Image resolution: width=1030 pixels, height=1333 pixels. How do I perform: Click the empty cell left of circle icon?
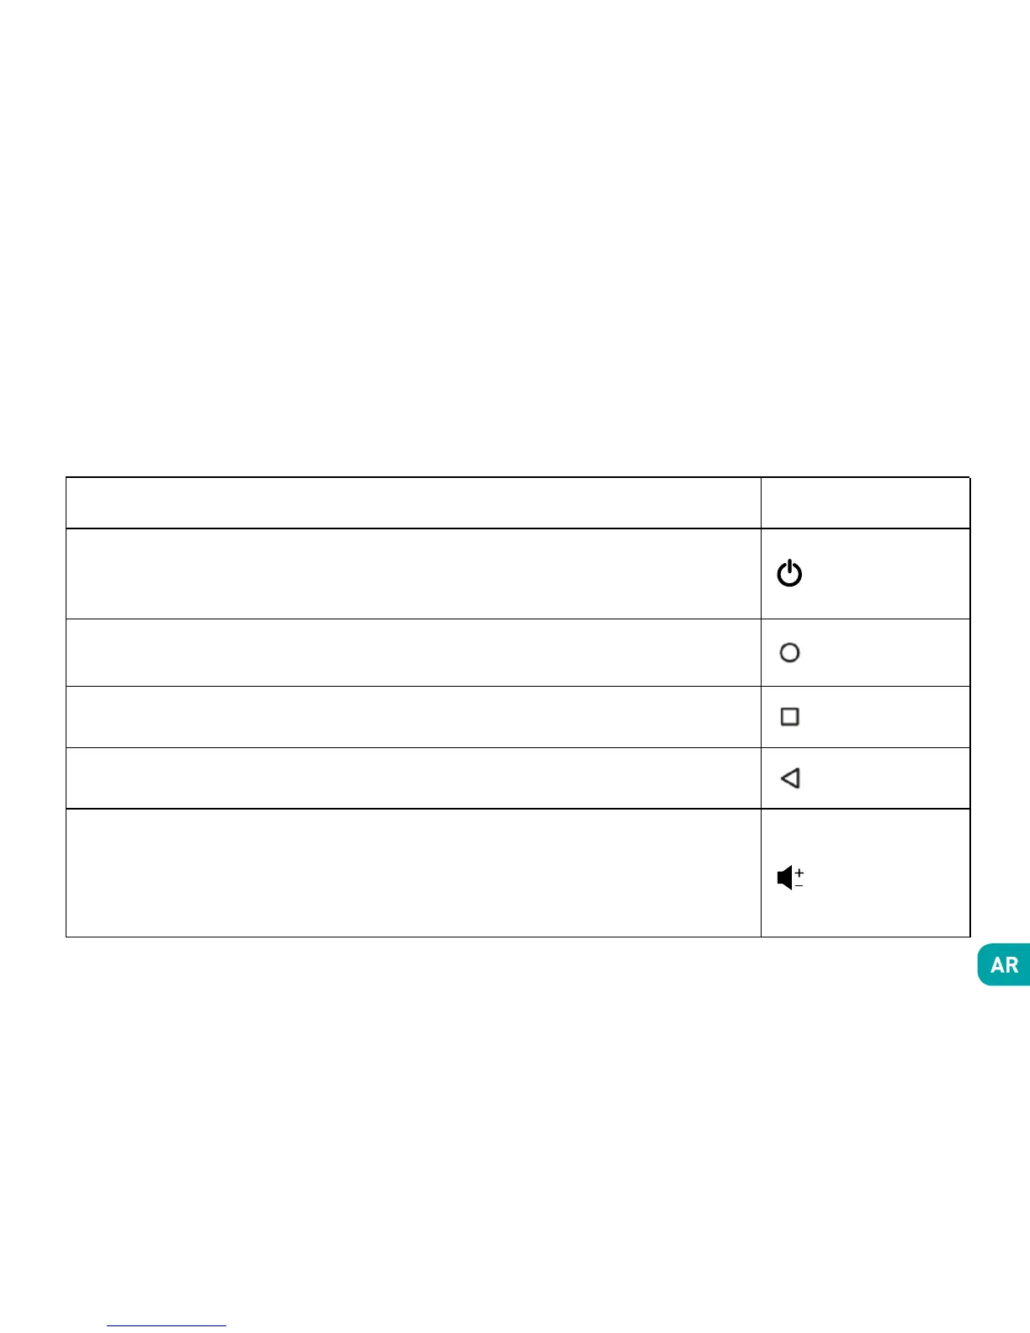(x=413, y=652)
